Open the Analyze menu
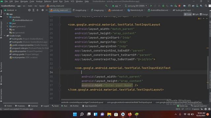Screen dimensions: 211x118 click(x=39, y=1)
